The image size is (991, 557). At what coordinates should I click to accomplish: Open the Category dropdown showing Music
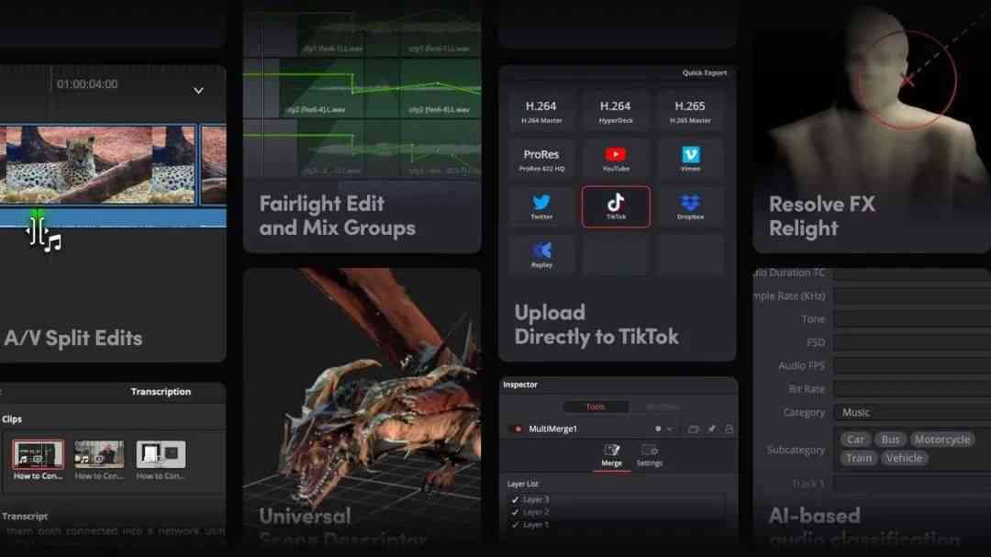pyautogui.click(x=912, y=412)
